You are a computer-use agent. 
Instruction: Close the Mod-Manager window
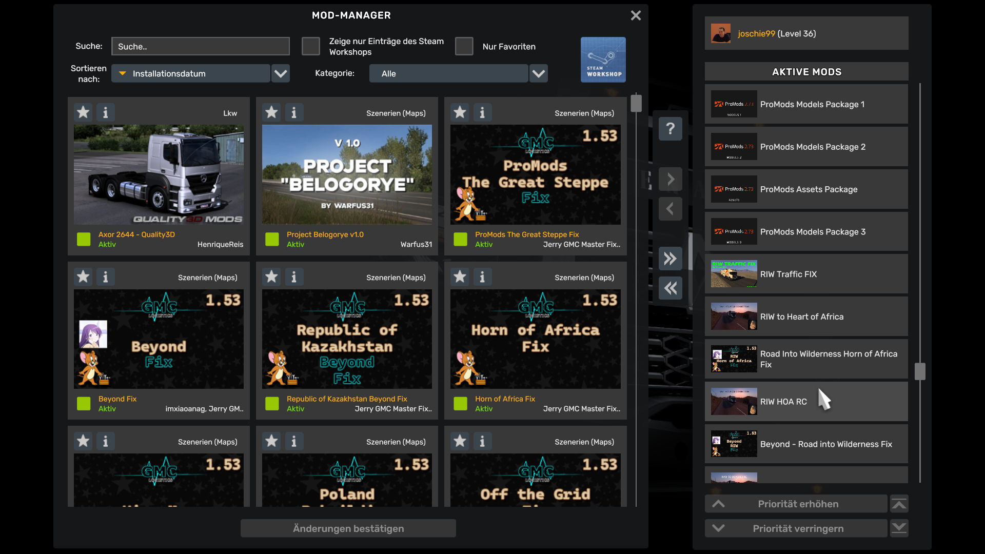click(x=636, y=15)
